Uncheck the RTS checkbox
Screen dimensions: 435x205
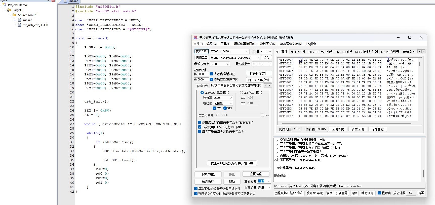[214, 108]
